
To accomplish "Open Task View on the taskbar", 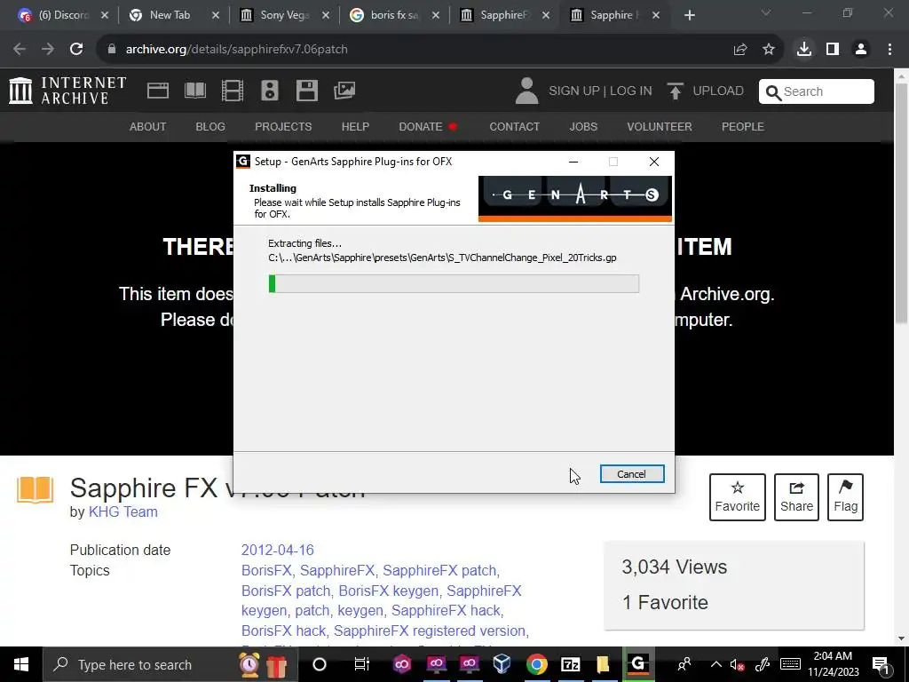I will coord(362,664).
